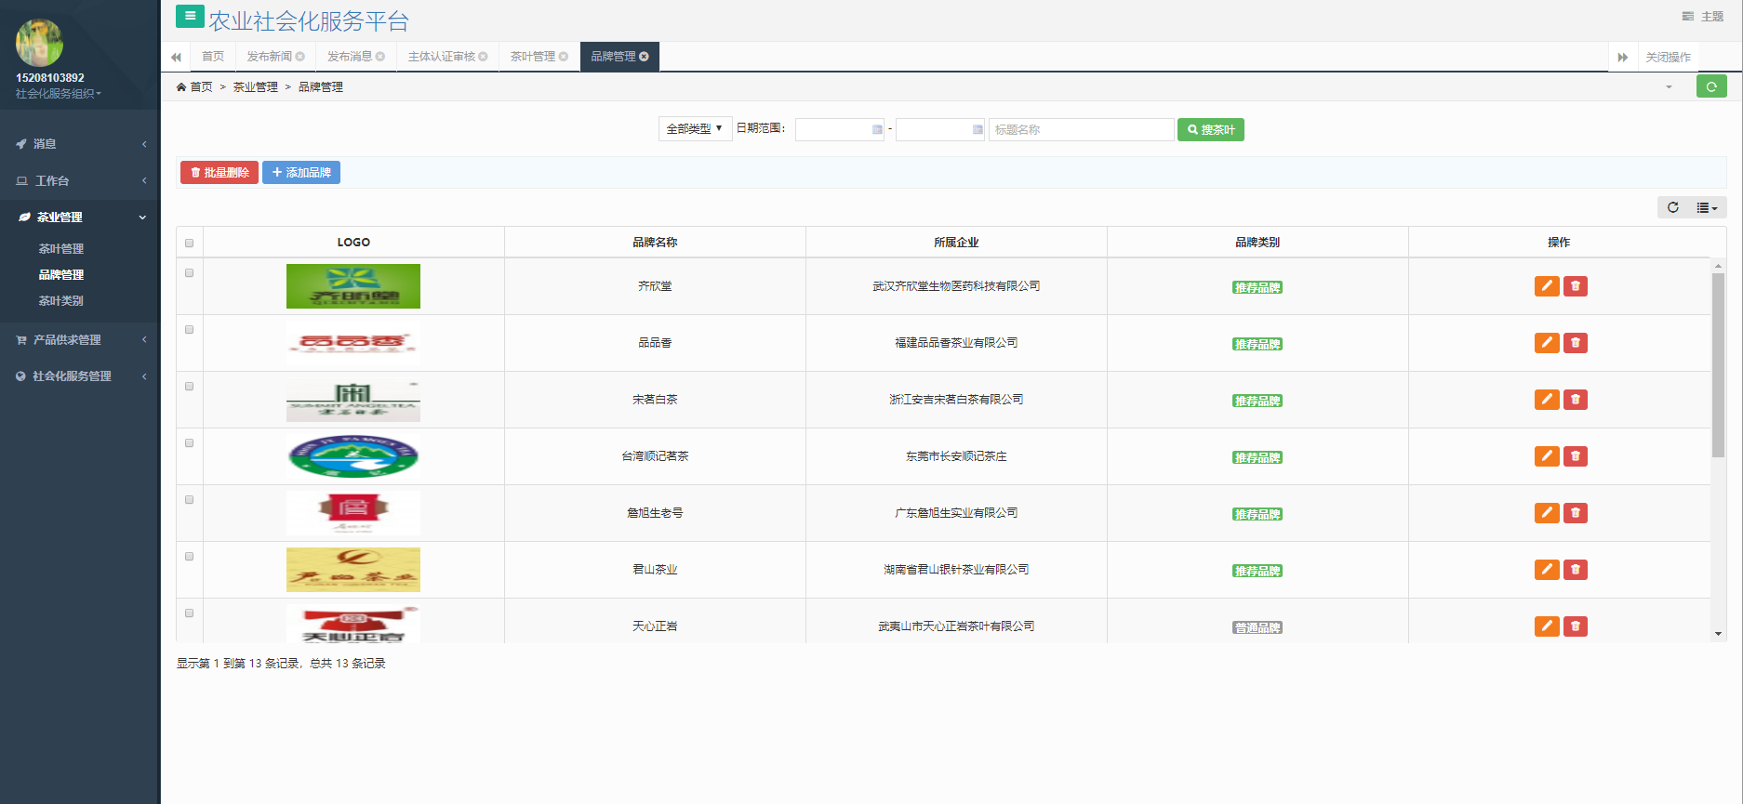Open 茶叶类别 in the sidebar

click(x=61, y=301)
